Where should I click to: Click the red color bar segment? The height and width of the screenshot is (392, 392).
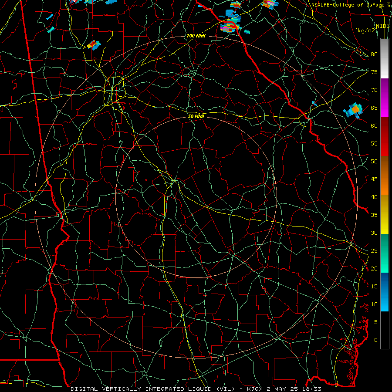click(385, 137)
